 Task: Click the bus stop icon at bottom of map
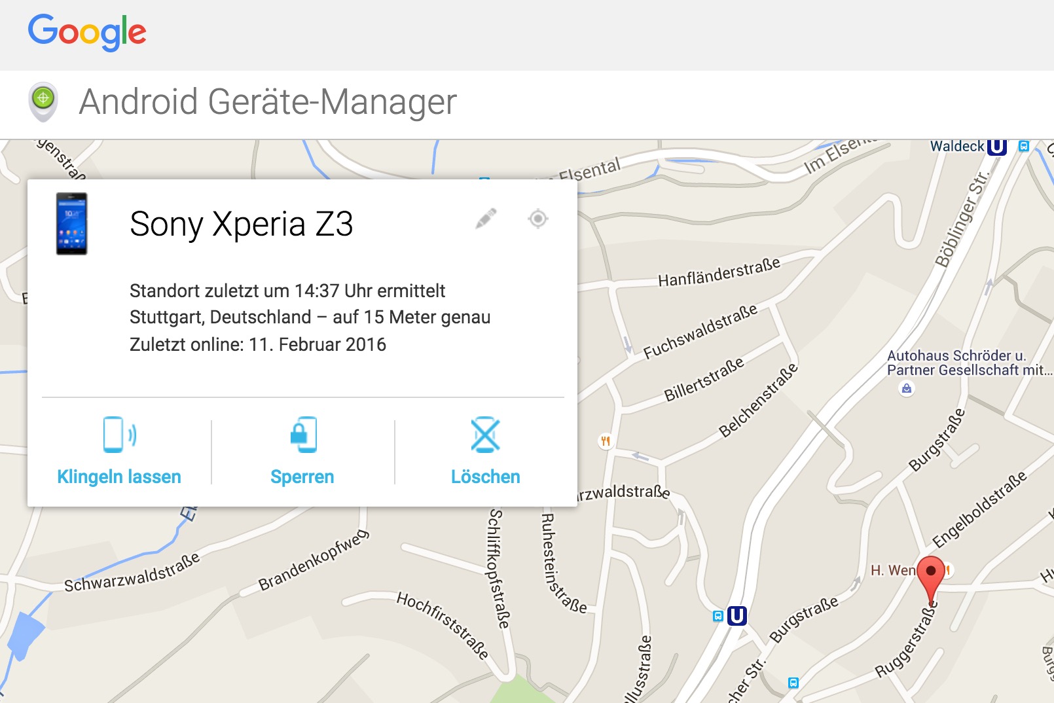pyautogui.click(x=793, y=683)
